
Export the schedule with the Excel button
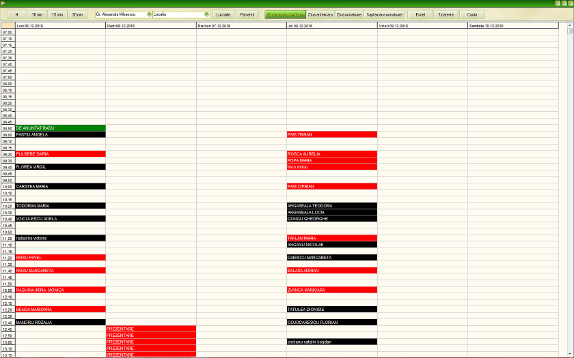click(x=420, y=14)
